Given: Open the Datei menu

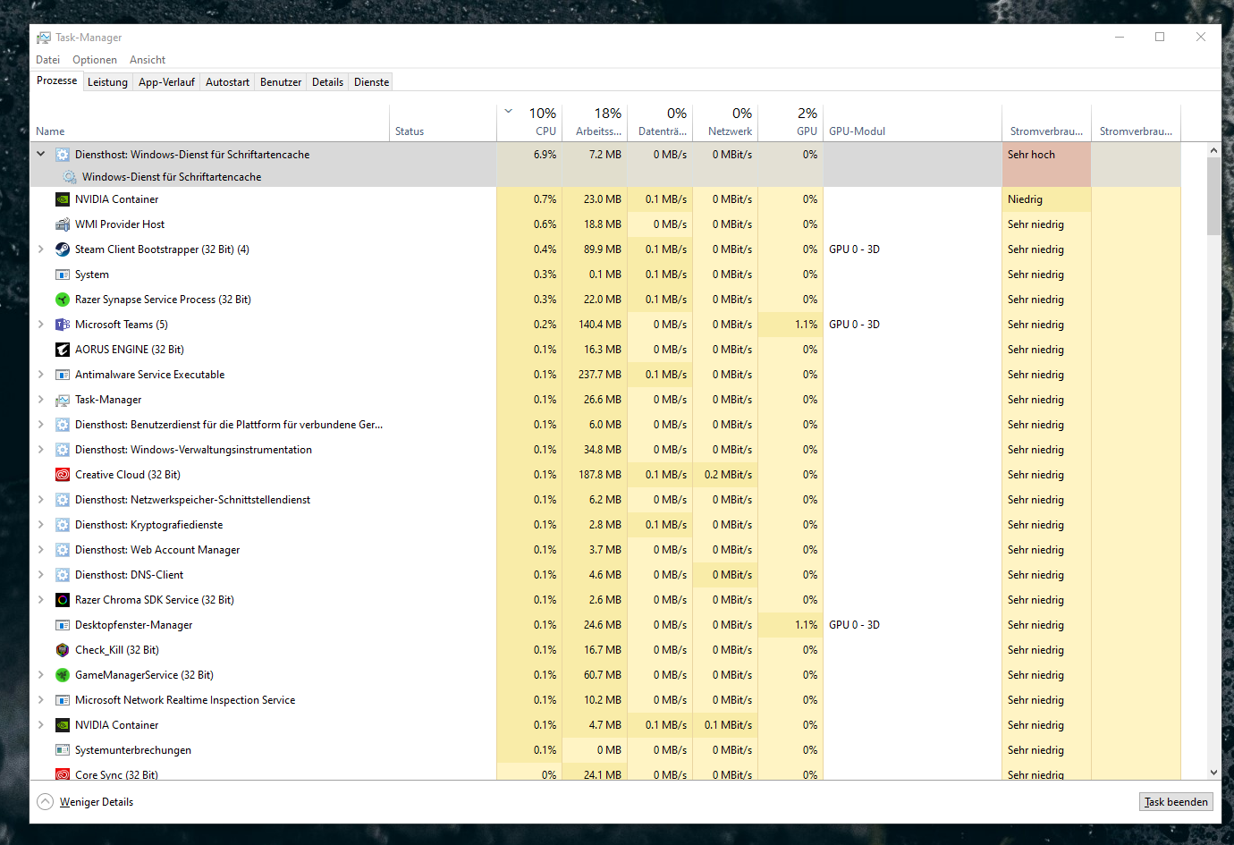Looking at the screenshot, I should pos(47,60).
